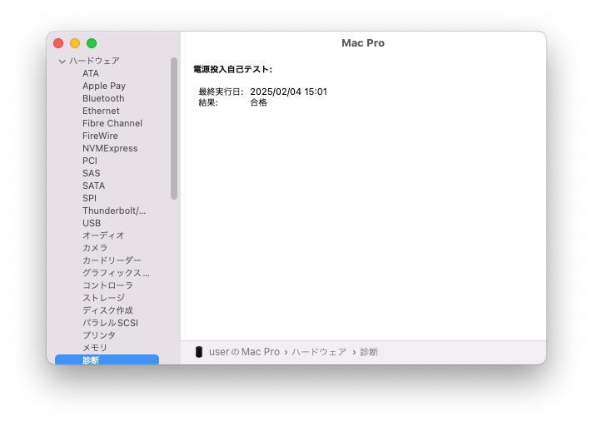
Task: Open the NVMExpress item
Action: coord(110,148)
